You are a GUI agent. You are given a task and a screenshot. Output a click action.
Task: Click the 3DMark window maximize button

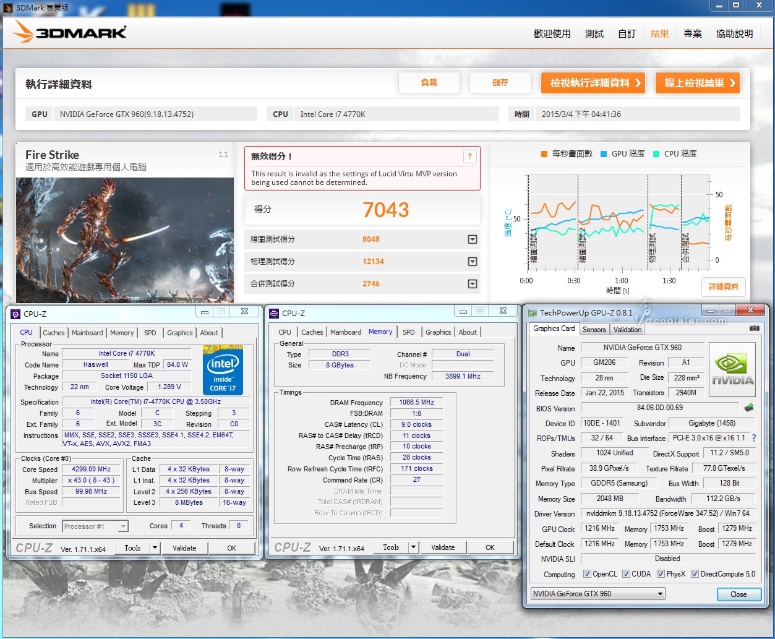(736, 6)
